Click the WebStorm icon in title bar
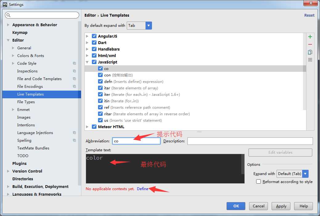The image size is (320, 216). click(5, 4)
